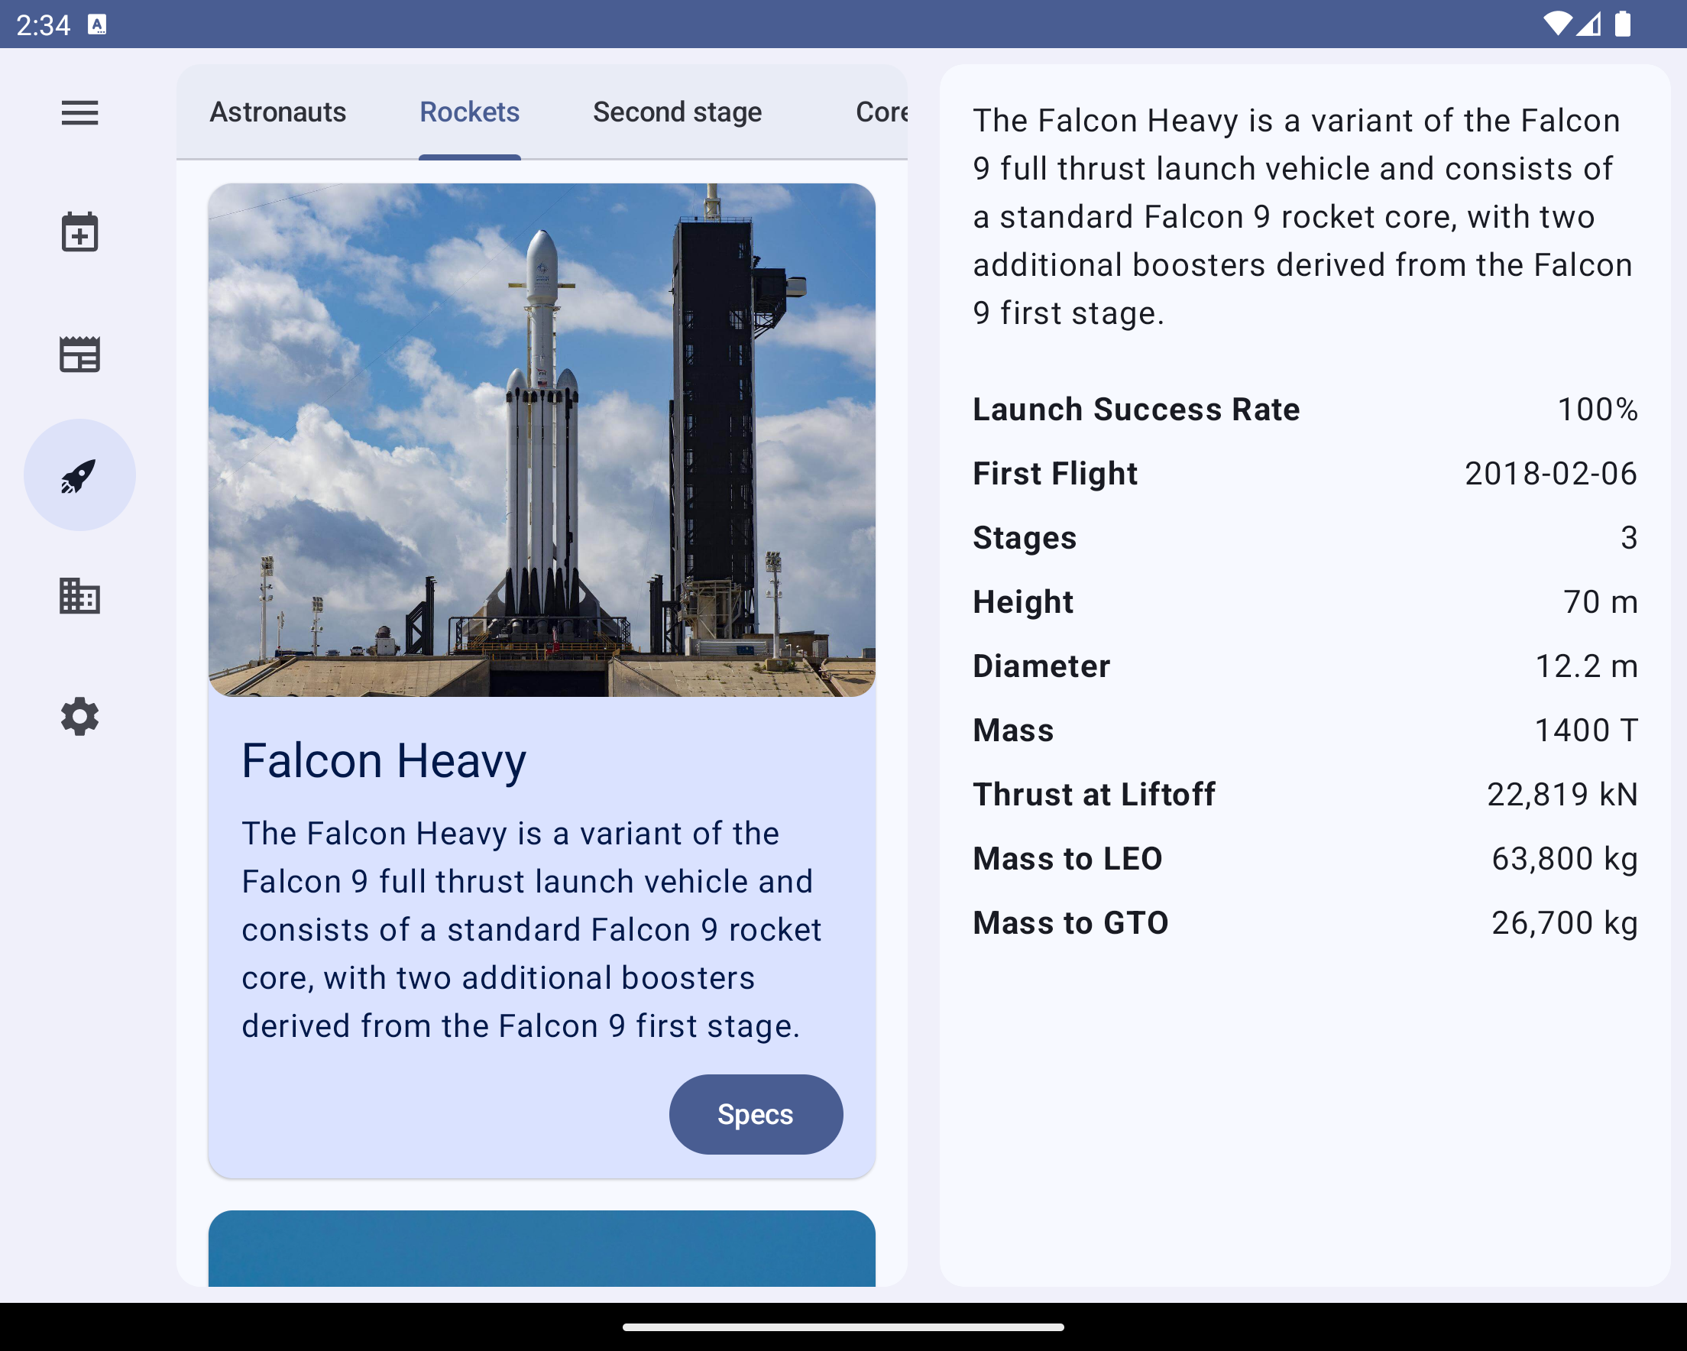
Task: Select the Mass to LEO label
Action: pyautogui.click(x=1067, y=859)
